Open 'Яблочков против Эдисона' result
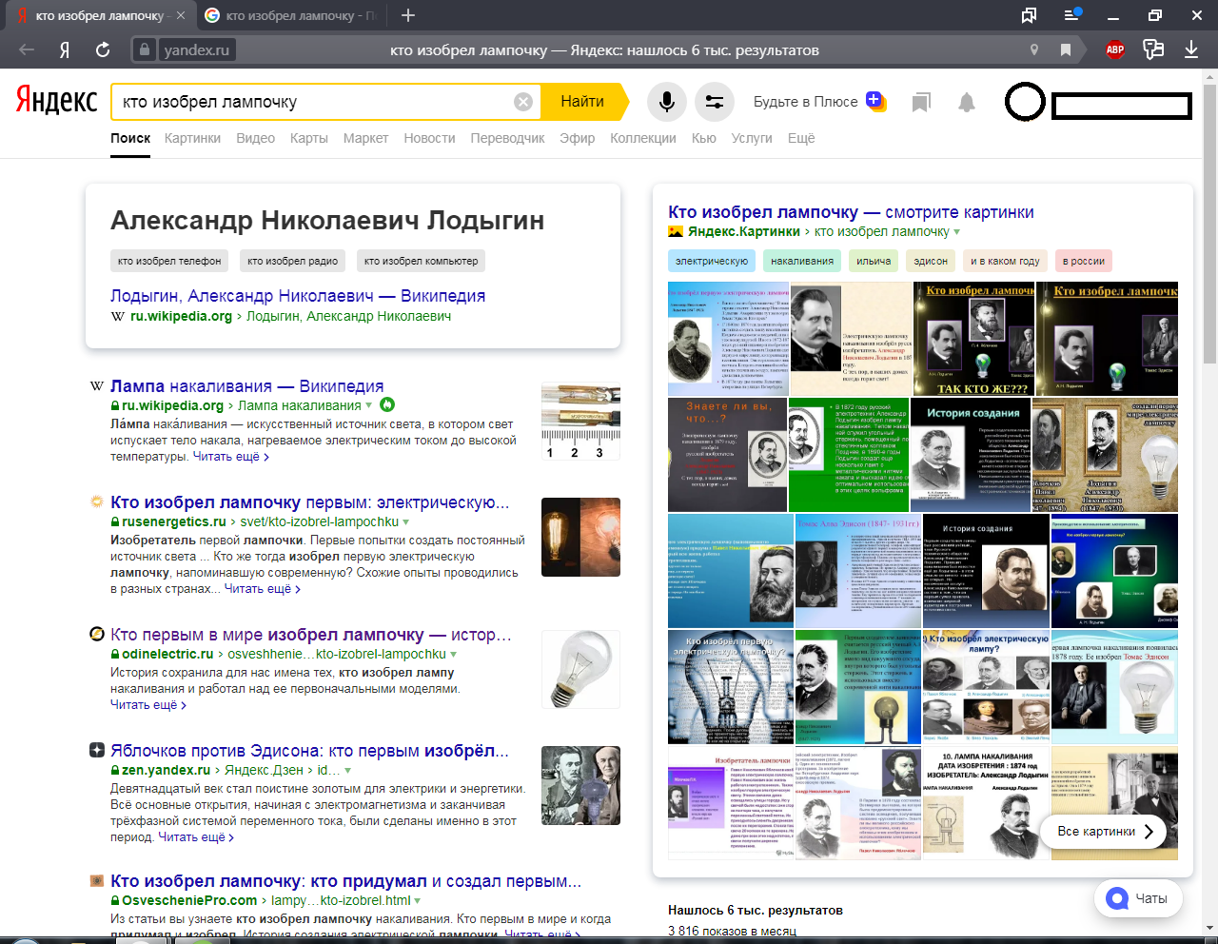This screenshot has height=944, width=1218. click(x=311, y=751)
